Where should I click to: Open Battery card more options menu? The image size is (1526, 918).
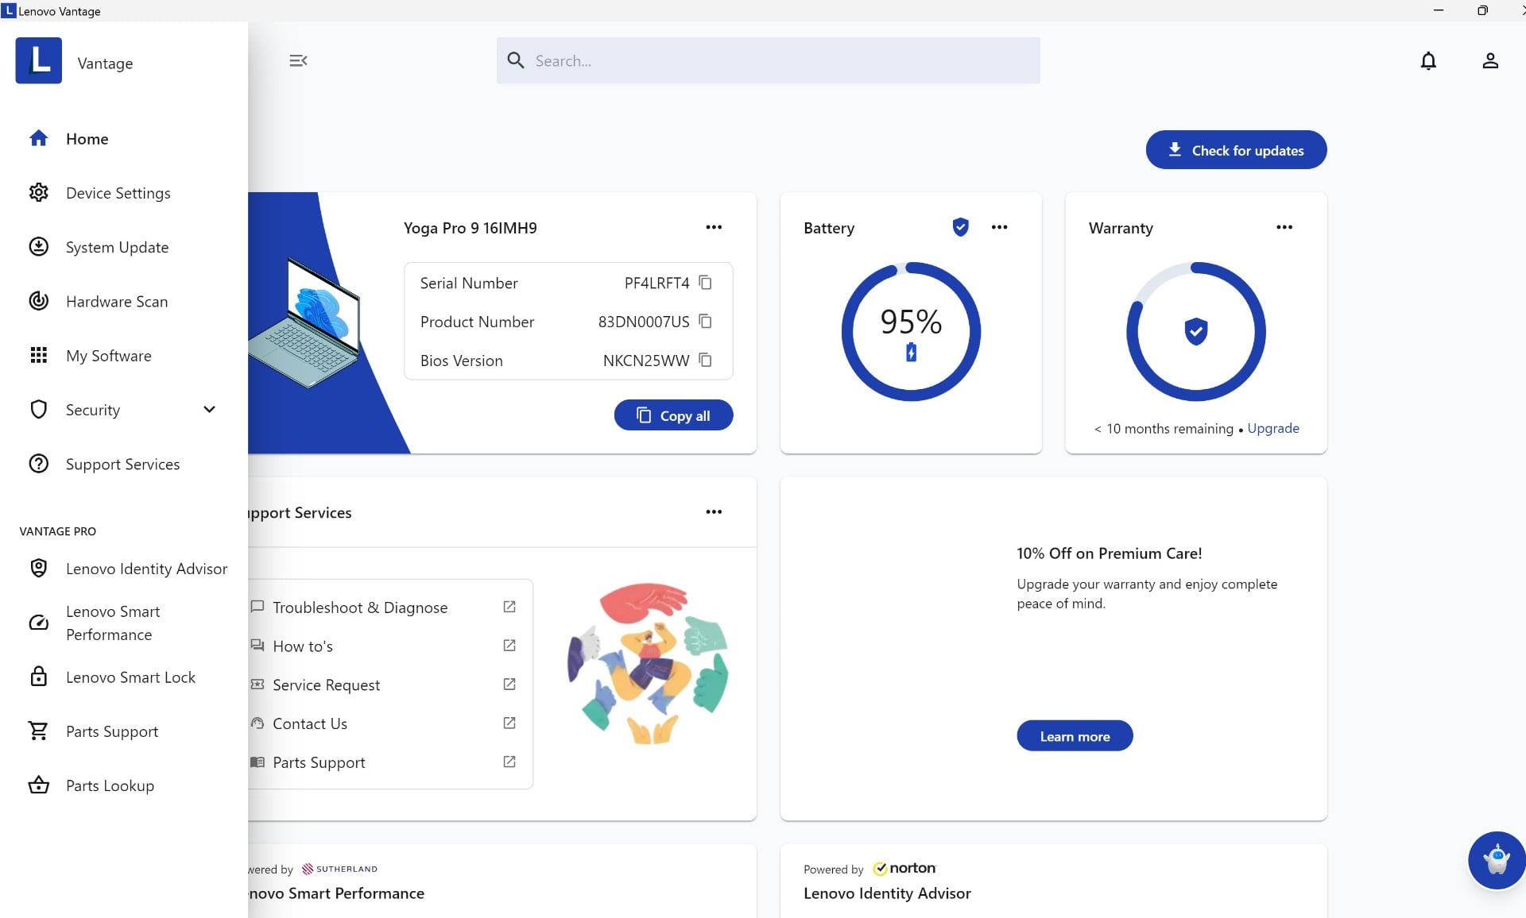[x=999, y=228]
